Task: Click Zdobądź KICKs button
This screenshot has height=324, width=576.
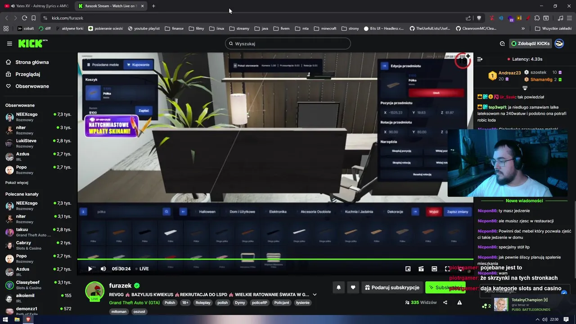Action: click(530, 44)
